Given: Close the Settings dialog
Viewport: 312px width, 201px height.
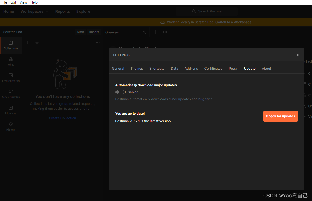Looking at the screenshot, I should [x=298, y=55].
